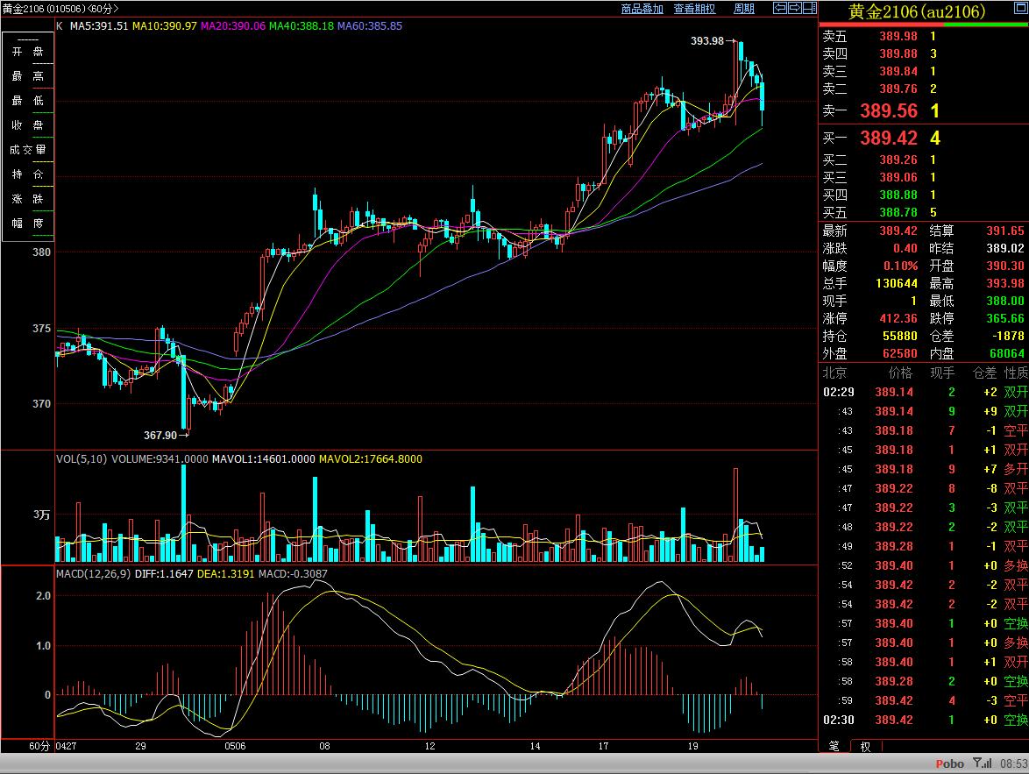Expand the 周期 period menu
Image resolution: width=1029 pixels, height=774 pixels.
click(743, 9)
